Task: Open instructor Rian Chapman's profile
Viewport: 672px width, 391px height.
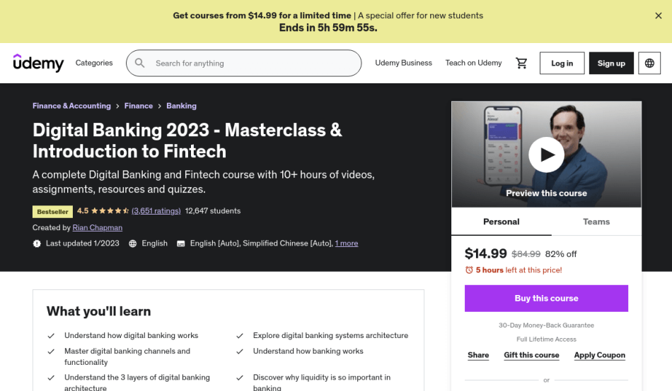Action: [98, 227]
